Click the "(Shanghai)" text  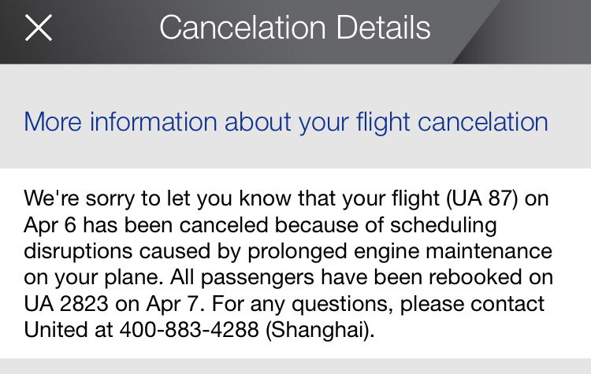tap(320, 330)
